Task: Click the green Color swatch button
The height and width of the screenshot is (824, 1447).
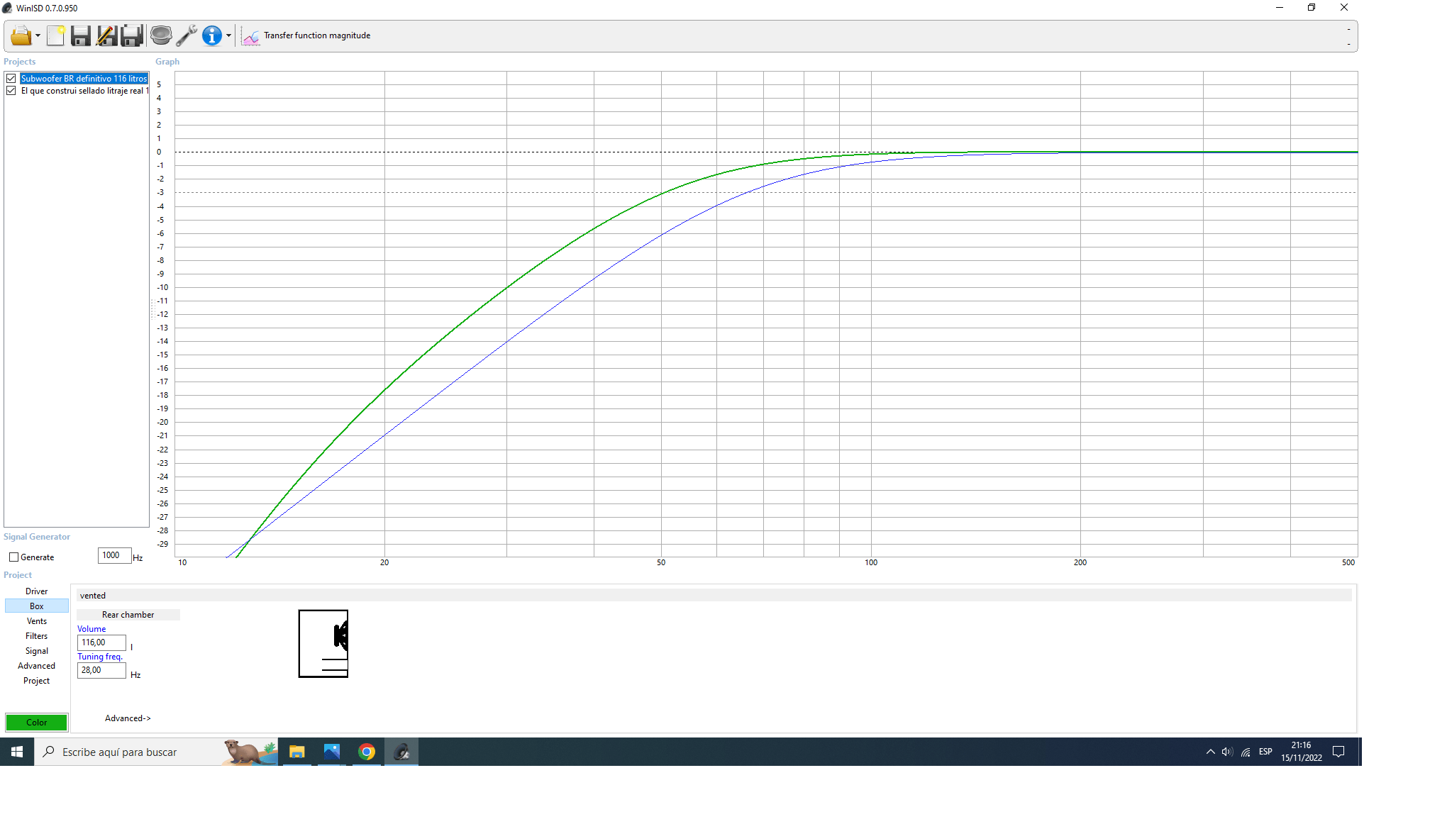Action: coord(37,723)
